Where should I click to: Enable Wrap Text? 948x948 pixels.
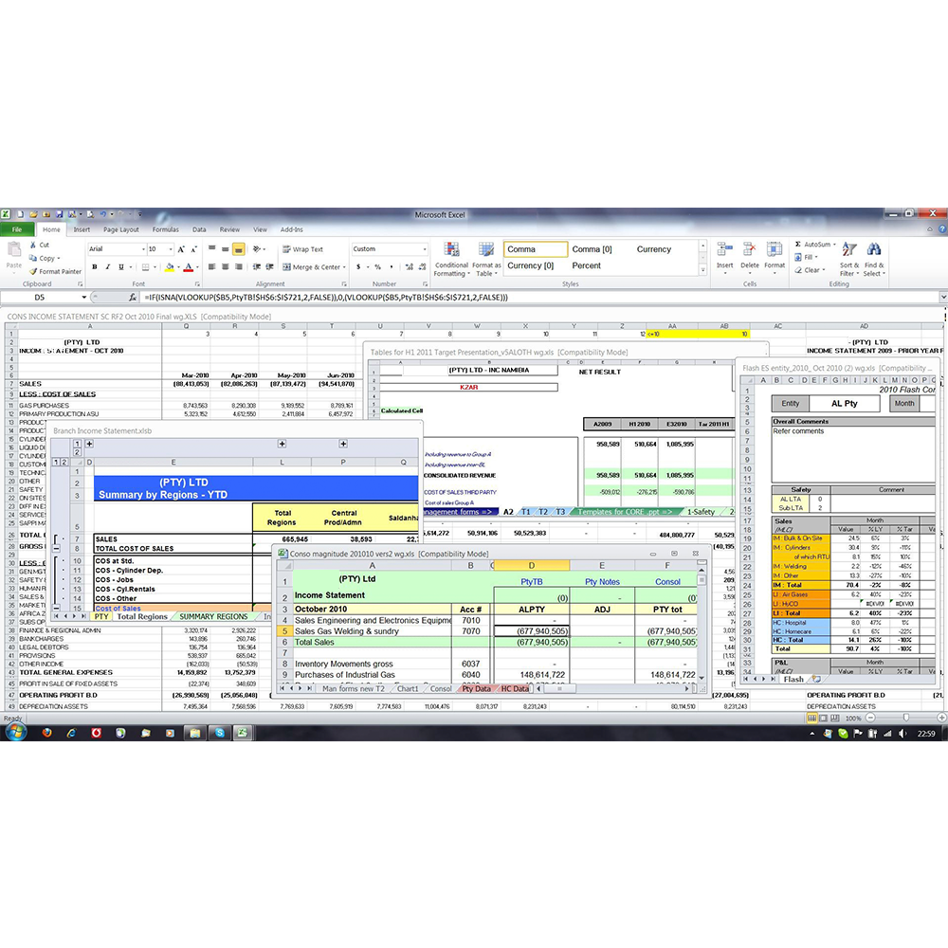click(x=303, y=249)
